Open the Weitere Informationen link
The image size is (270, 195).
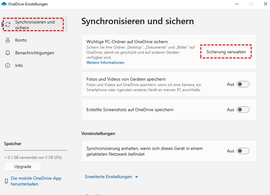click(x=105, y=63)
